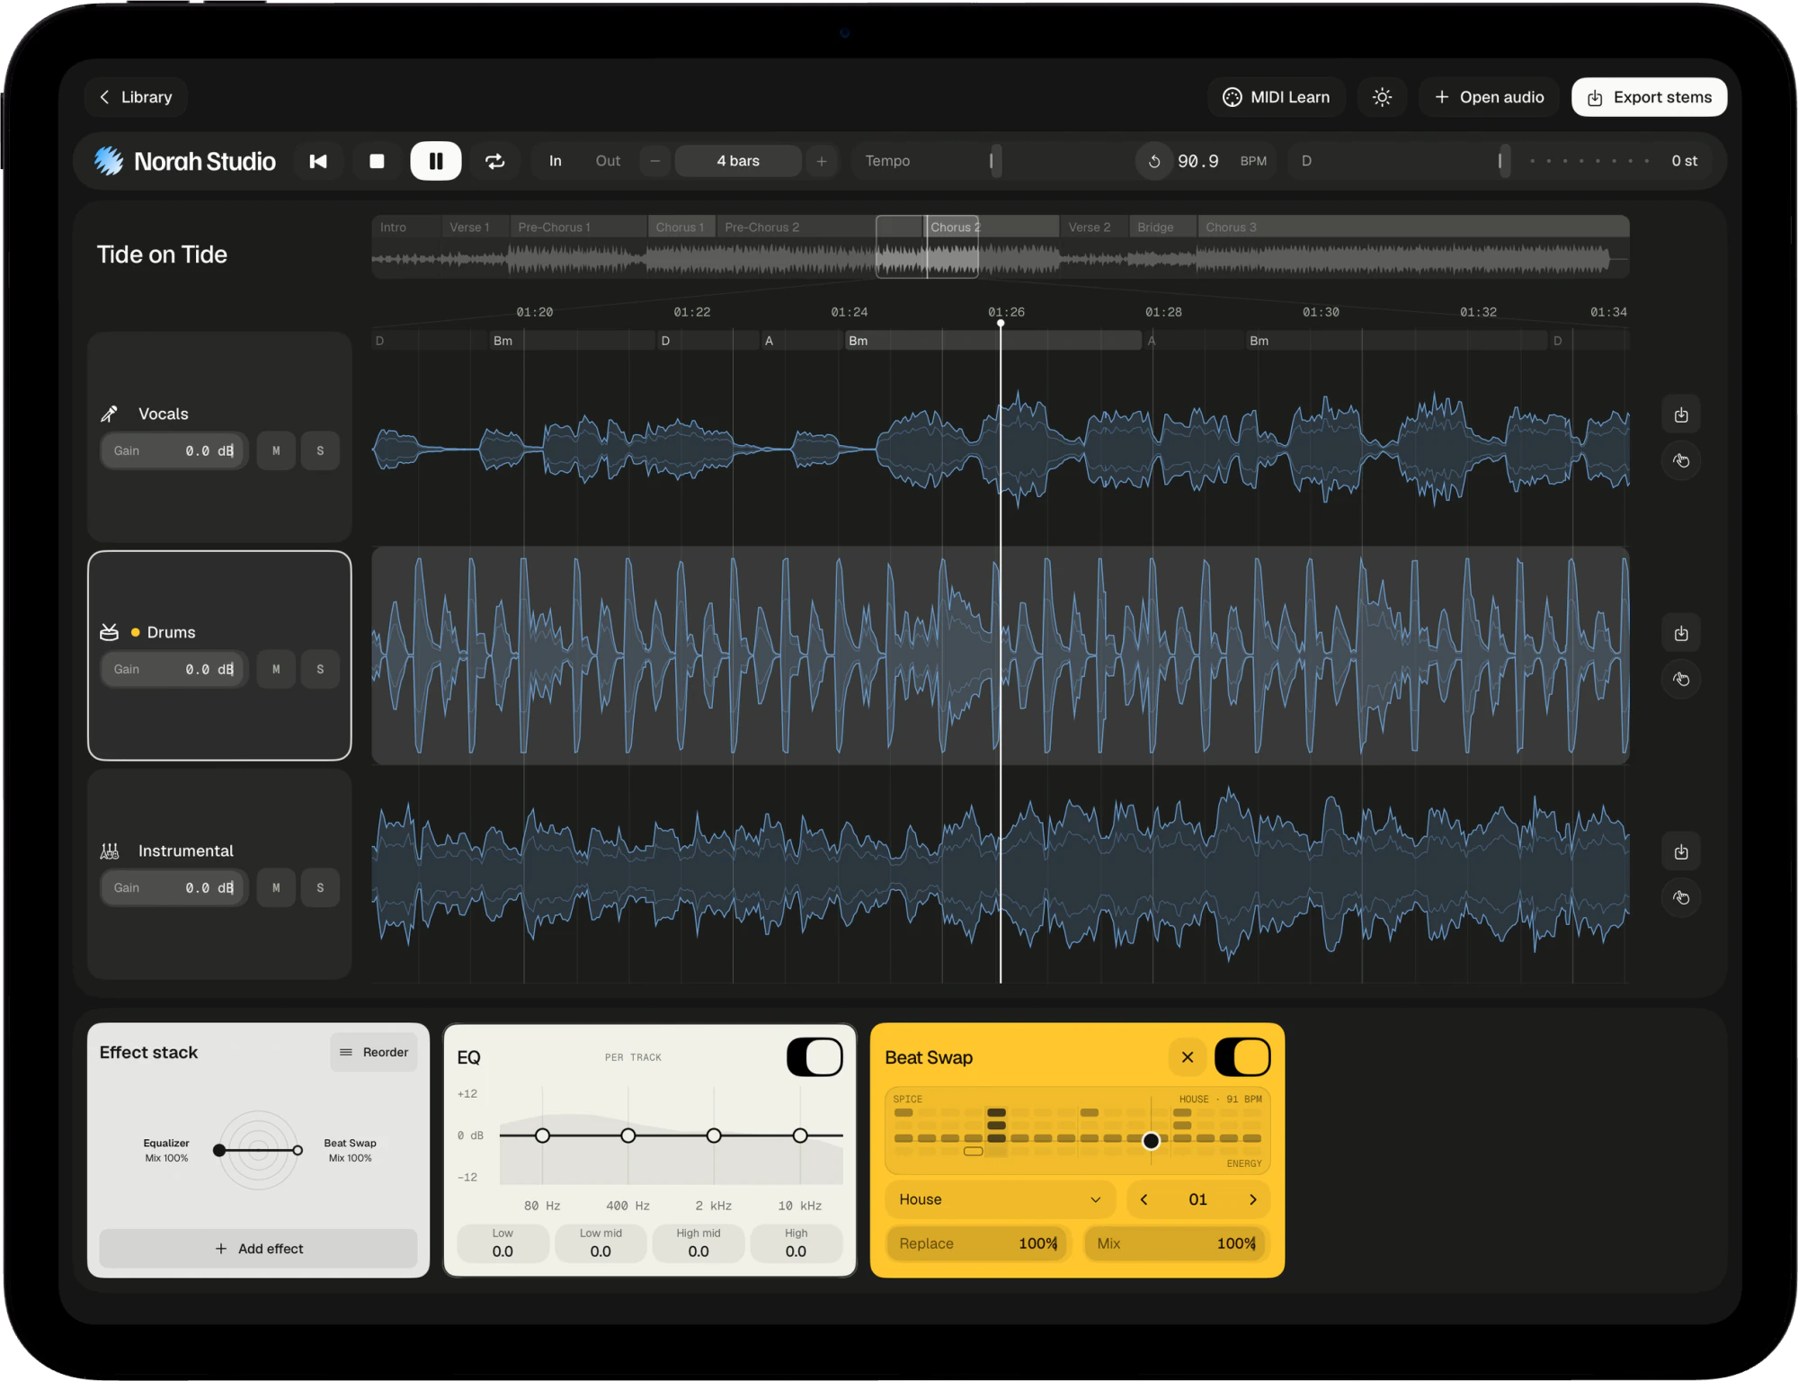
Task: Pause playback with the pause button
Action: click(x=436, y=161)
